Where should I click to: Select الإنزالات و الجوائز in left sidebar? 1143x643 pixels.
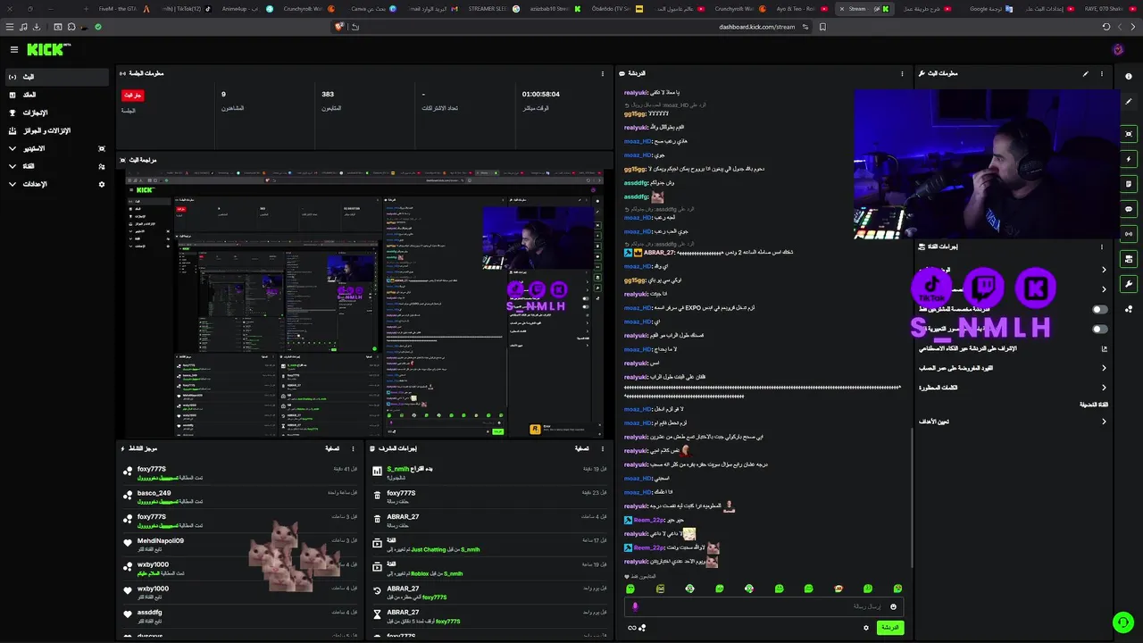(x=57, y=130)
